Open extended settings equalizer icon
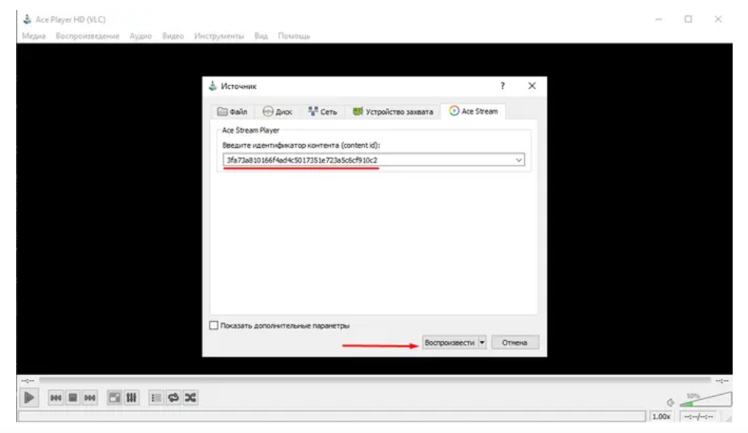Image resolution: width=748 pixels, height=433 pixels. pyautogui.click(x=130, y=398)
